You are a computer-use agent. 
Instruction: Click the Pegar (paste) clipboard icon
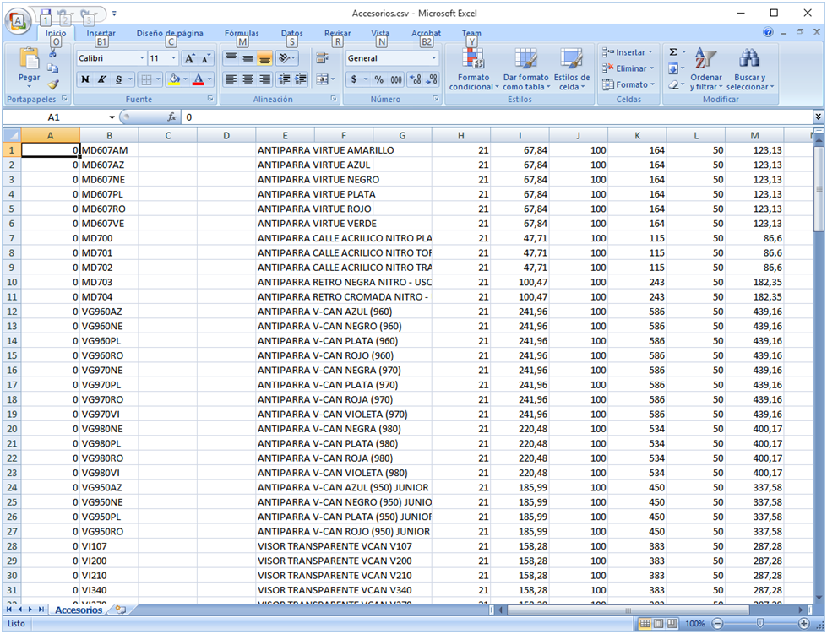[29, 58]
